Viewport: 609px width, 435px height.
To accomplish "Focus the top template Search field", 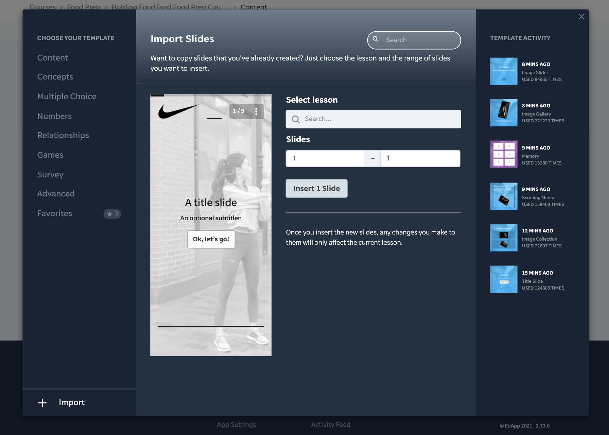I will click(x=414, y=40).
